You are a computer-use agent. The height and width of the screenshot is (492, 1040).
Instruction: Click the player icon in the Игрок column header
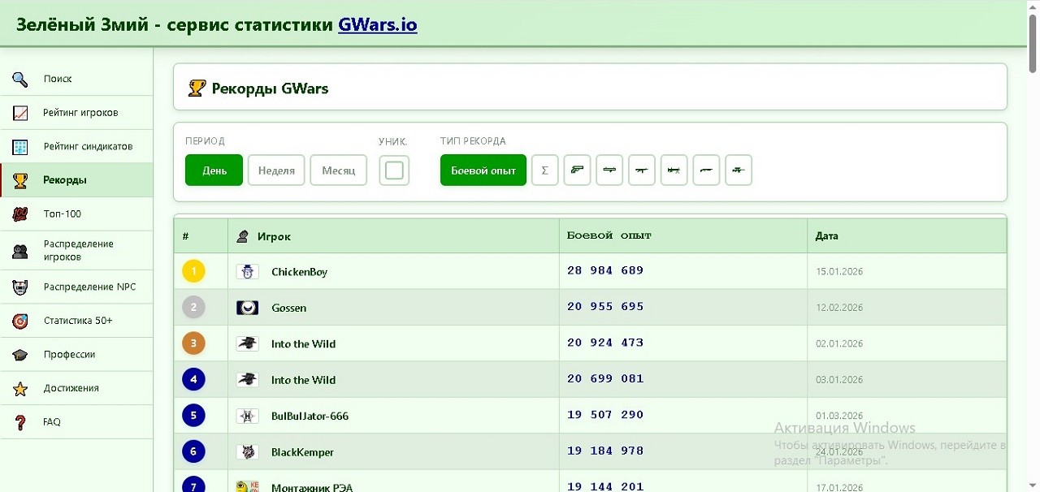[x=242, y=236]
